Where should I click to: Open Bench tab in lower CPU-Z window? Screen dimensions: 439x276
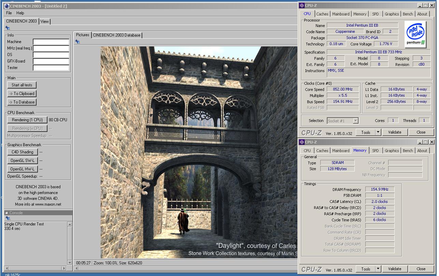point(408,151)
